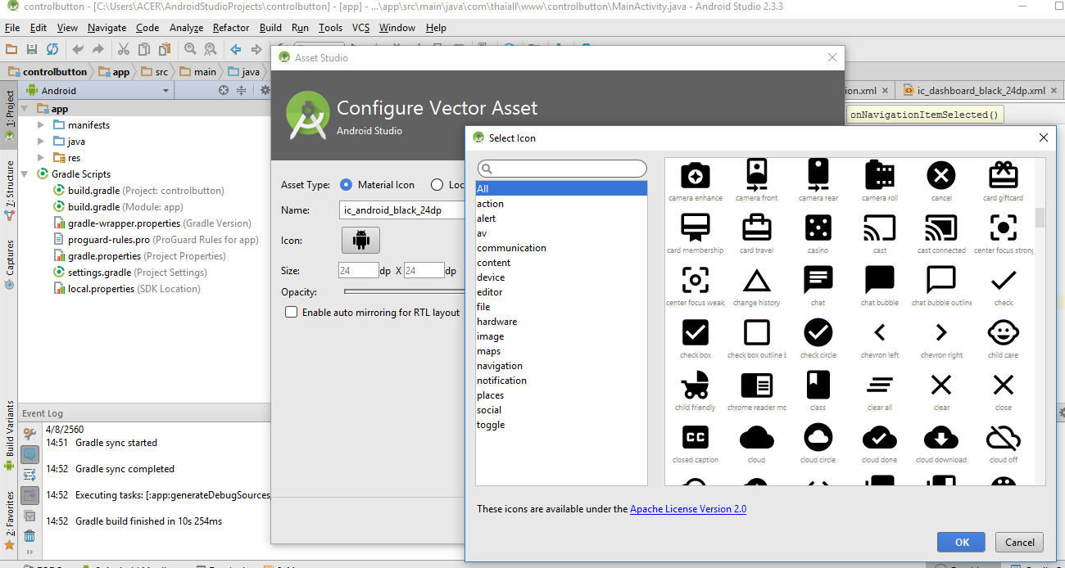Click the Opacity slider track
The height and width of the screenshot is (568, 1065).
pyautogui.click(x=404, y=291)
